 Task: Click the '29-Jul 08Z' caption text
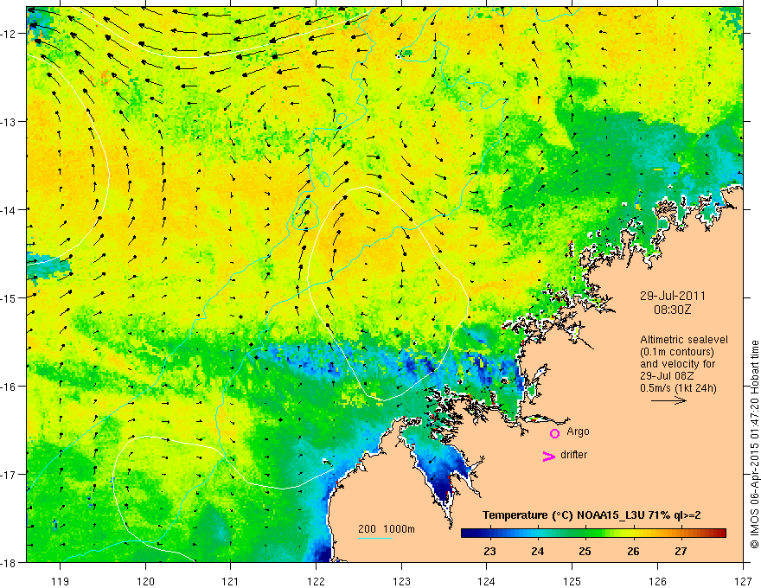click(667, 376)
